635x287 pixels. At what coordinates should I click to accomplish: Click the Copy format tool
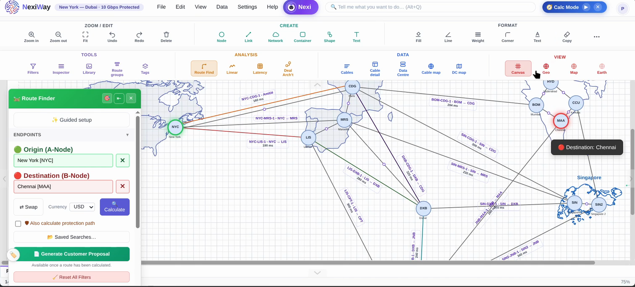tap(567, 37)
